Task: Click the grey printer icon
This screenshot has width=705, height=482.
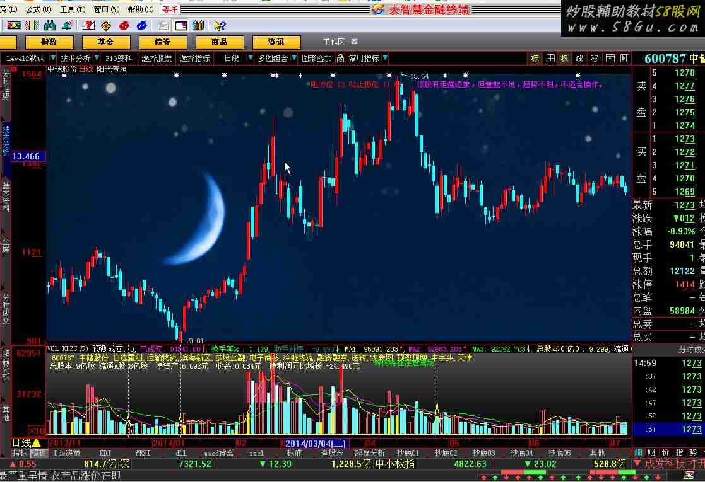Action: tap(163, 26)
